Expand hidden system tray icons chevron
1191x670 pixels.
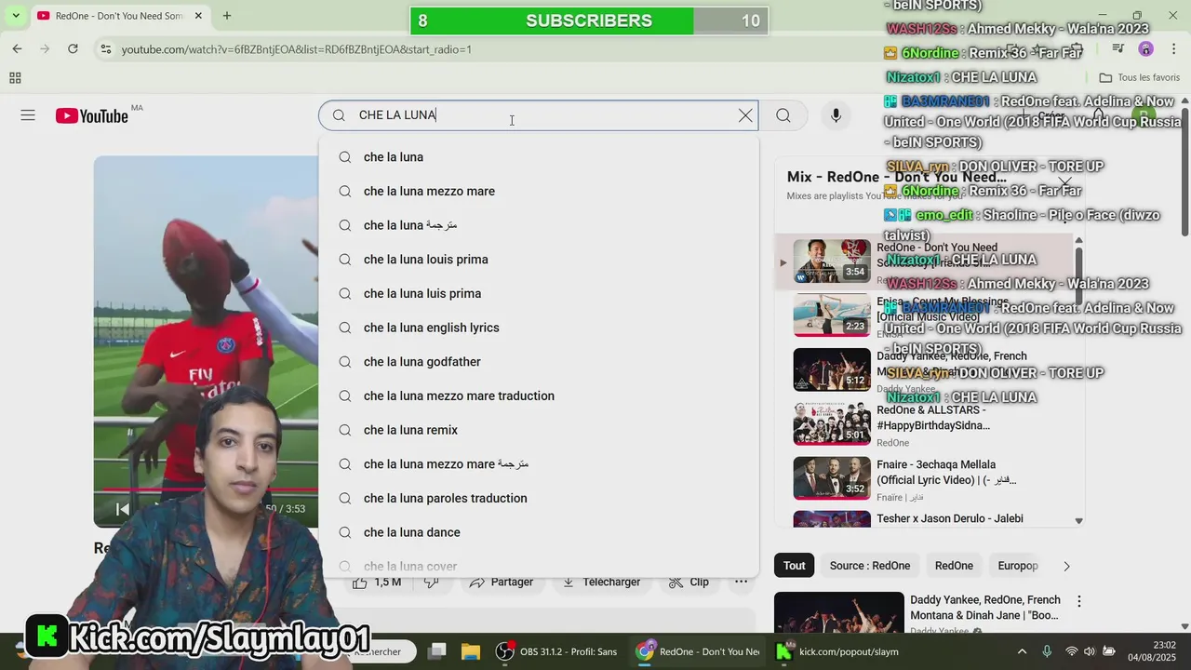coord(1022,651)
